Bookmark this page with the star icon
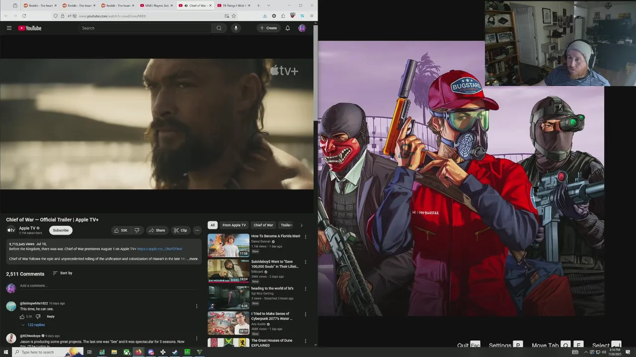The height and width of the screenshot is (357, 636). tap(234, 16)
